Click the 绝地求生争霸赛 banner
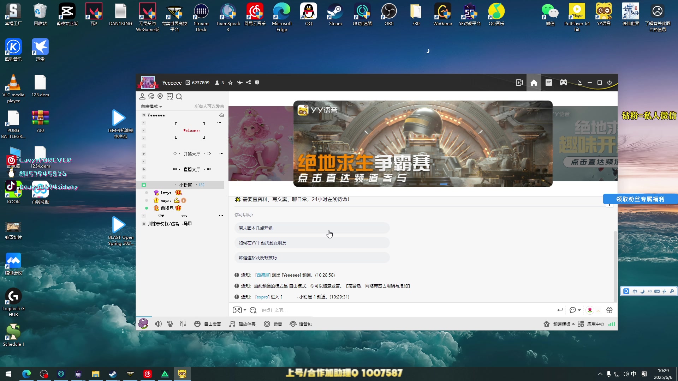678x381 pixels. 423,144
